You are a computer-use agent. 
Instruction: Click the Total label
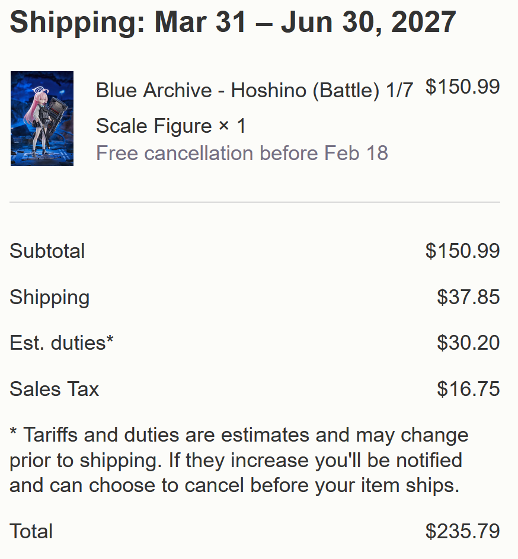pyautogui.click(x=31, y=531)
